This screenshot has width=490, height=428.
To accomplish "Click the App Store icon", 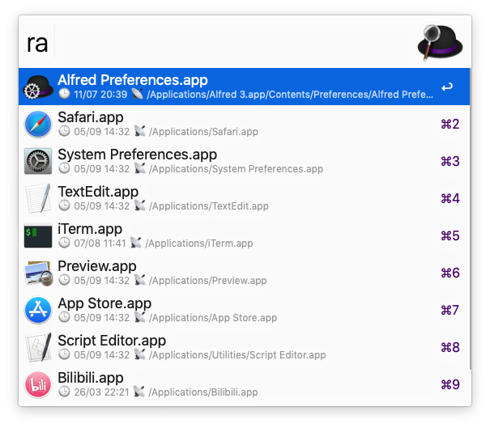I will 38,310.
